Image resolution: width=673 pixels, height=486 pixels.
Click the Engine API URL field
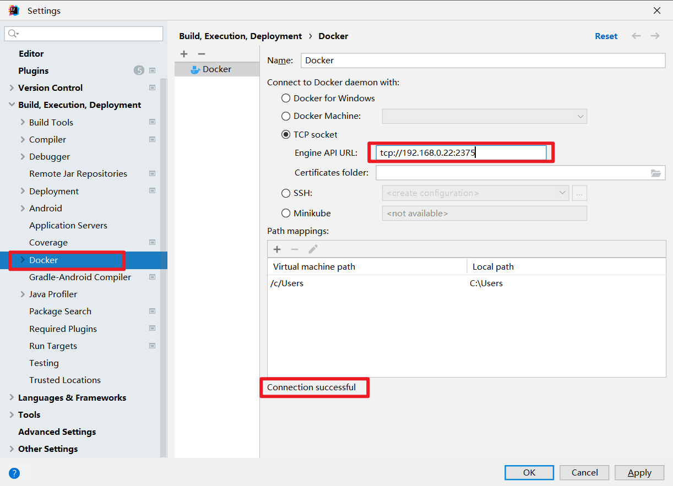point(461,153)
